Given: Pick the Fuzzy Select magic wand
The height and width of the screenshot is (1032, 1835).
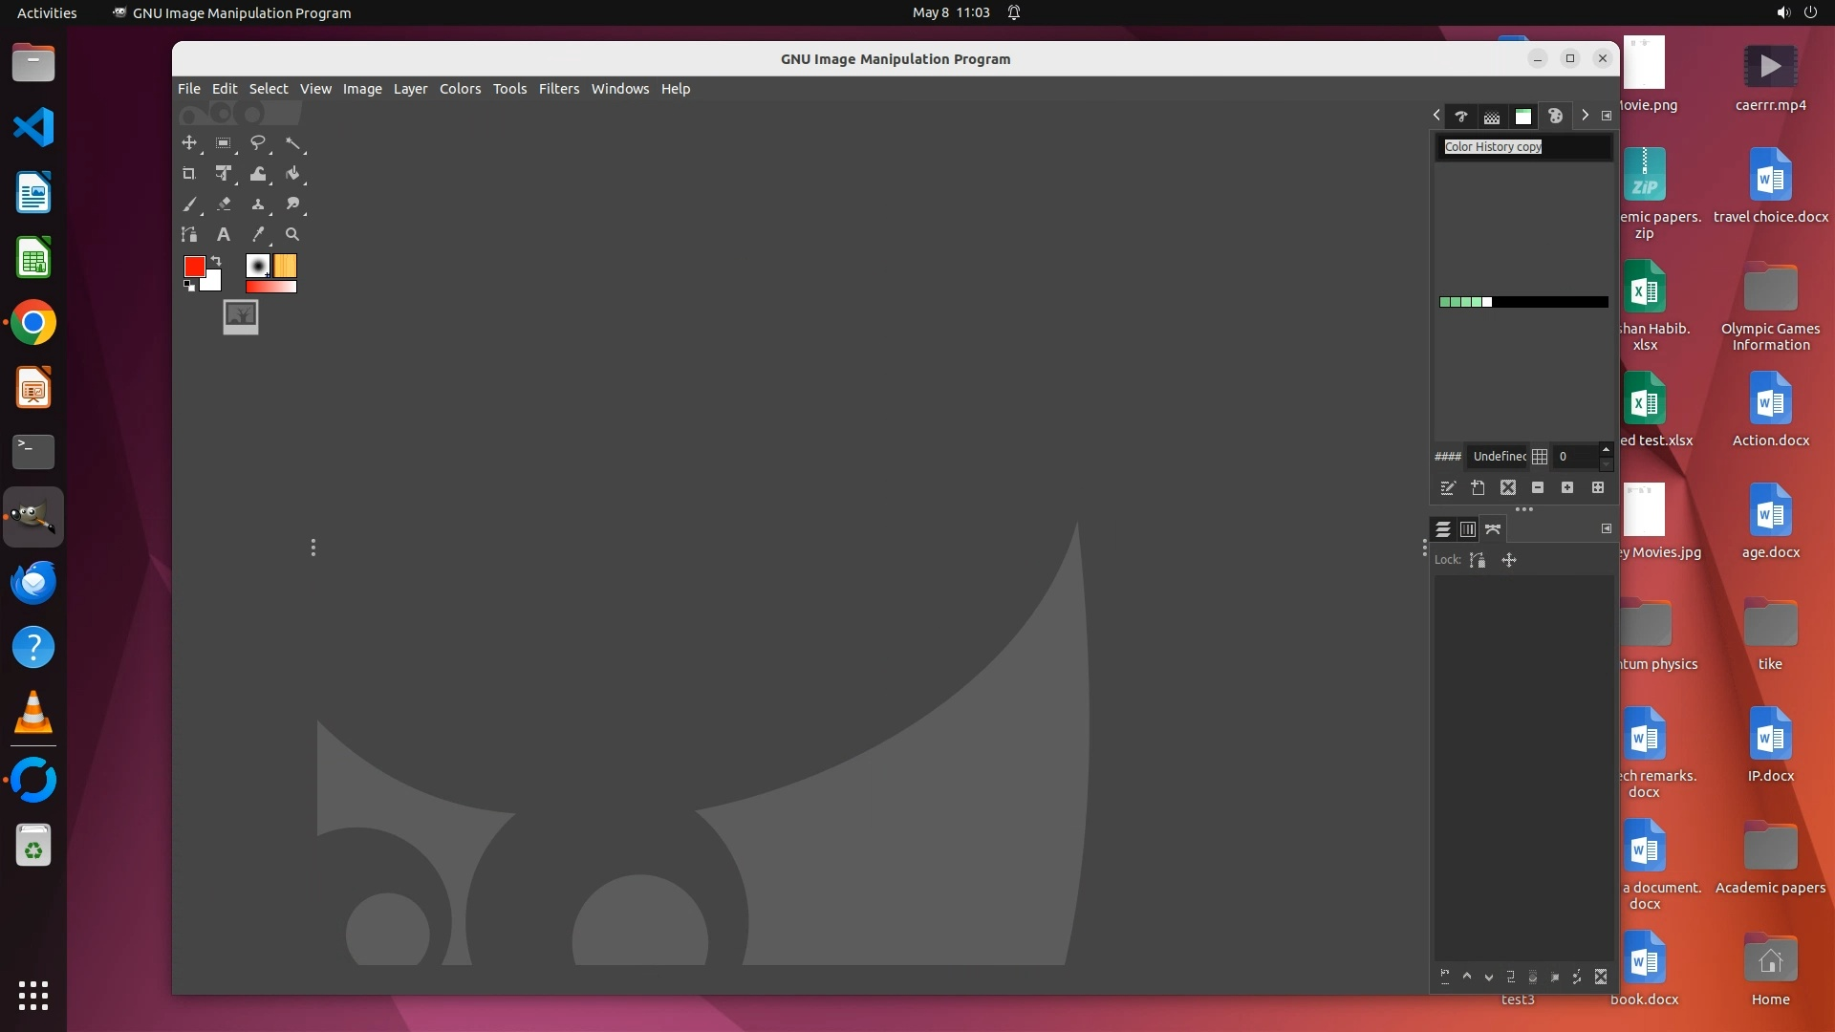Looking at the screenshot, I should tap(292, 143).
